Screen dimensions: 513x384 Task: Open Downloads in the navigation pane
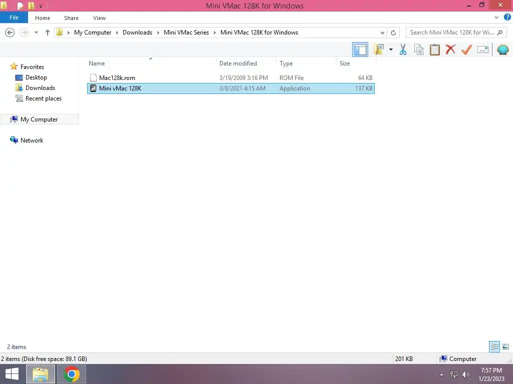pos(40,88)
